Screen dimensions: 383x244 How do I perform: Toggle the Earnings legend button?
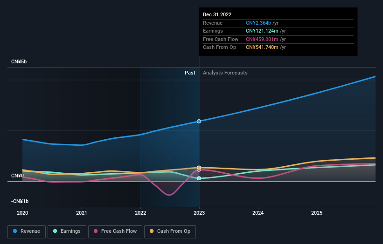67,231
